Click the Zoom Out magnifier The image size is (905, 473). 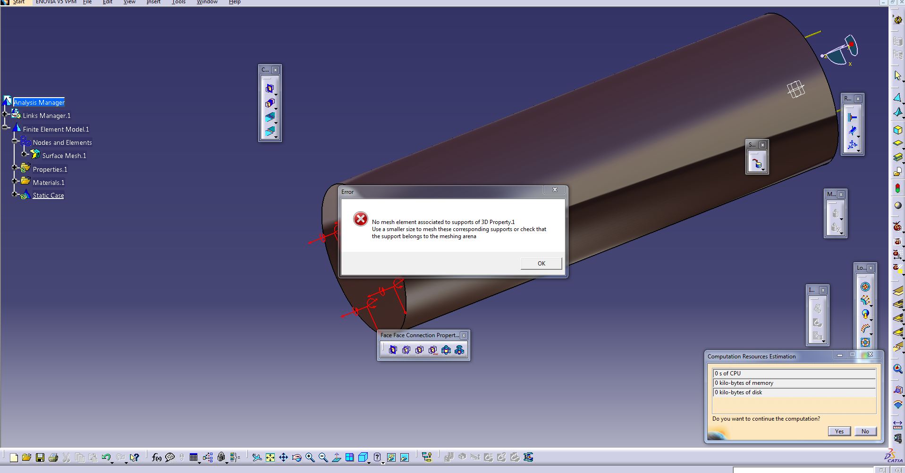click(323, 457)
